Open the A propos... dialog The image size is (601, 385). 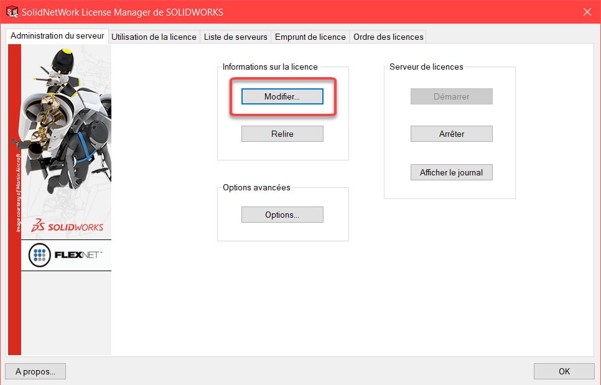tap(35, 371)
